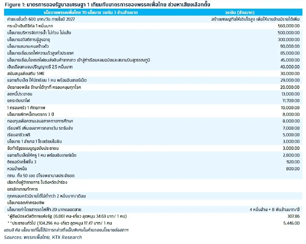Click the "560,000.00" amount cell
This screenshot has height=244, width=306.
pyautogui.click(x=289, y=26)
